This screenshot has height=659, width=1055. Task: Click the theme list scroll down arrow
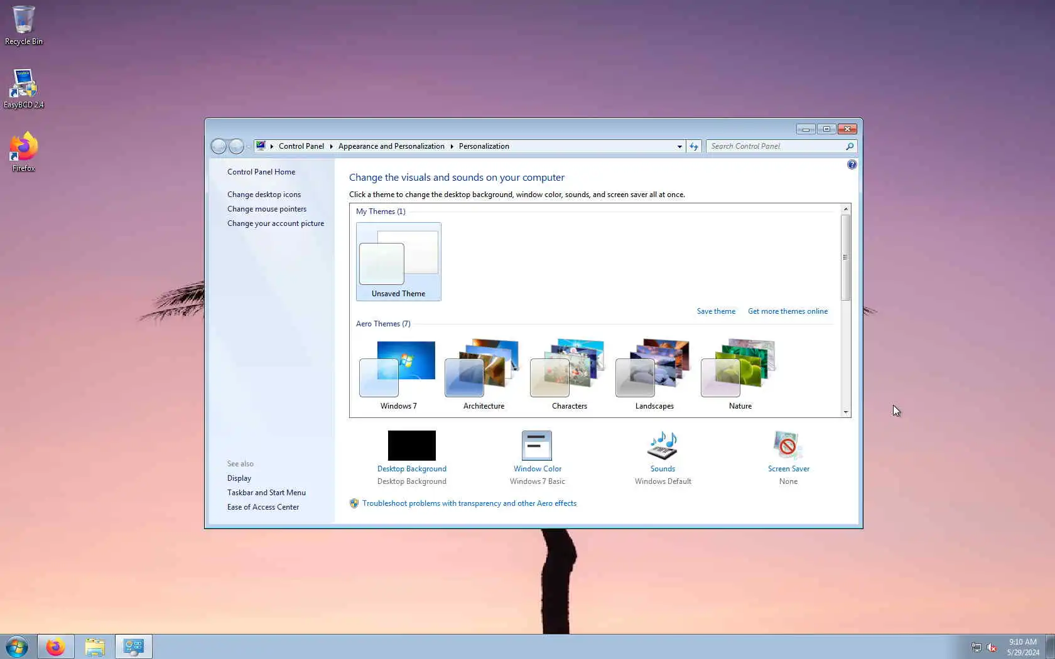coord(846,412)
